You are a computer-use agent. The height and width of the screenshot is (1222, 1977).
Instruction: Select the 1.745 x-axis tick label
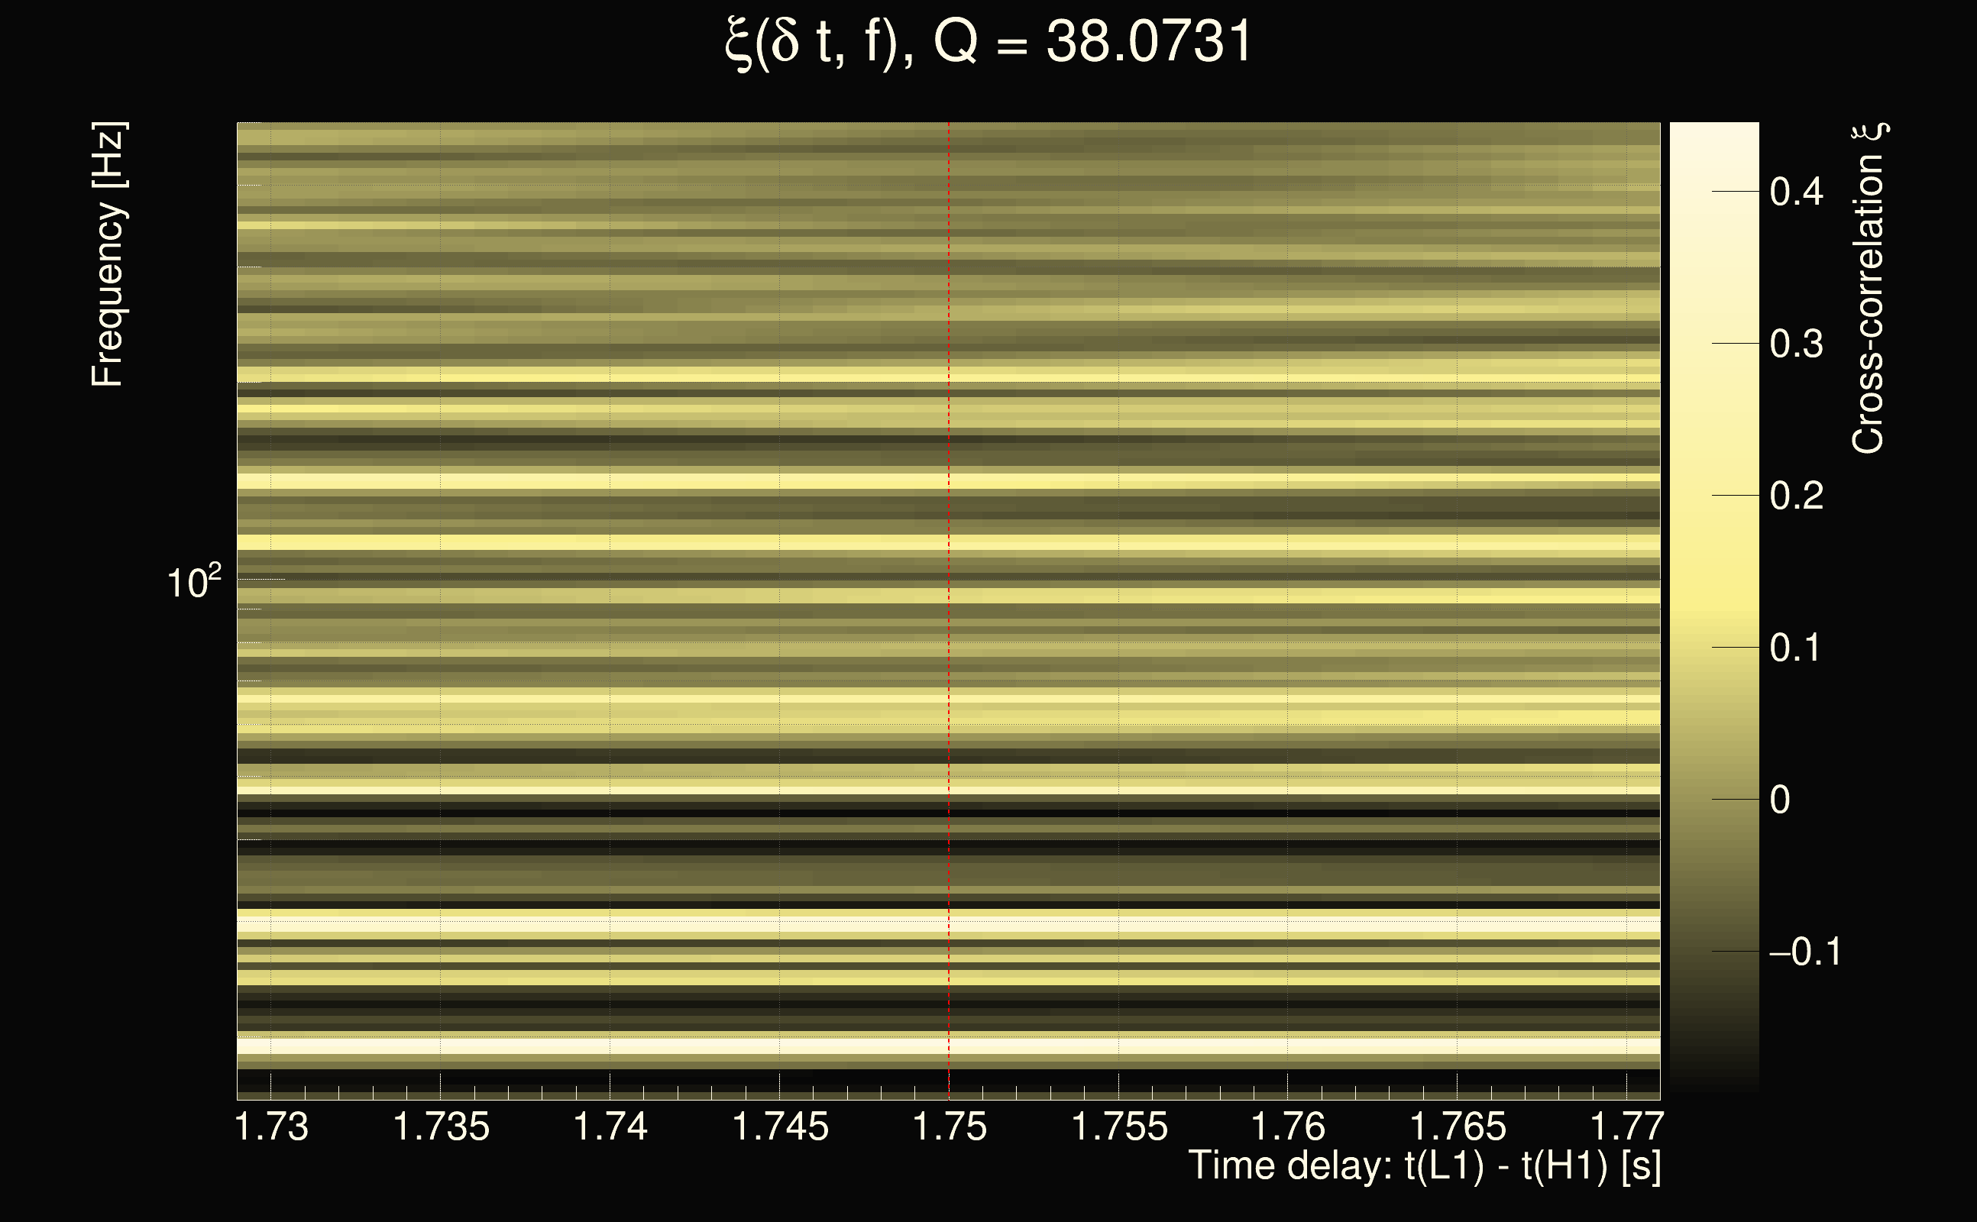780,1127
